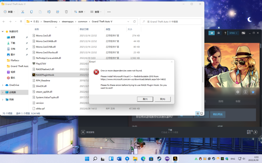This screenshot has width=262, height=163.
Task: Open Steam notifications mail icon
Action: [x=218, y=33]
